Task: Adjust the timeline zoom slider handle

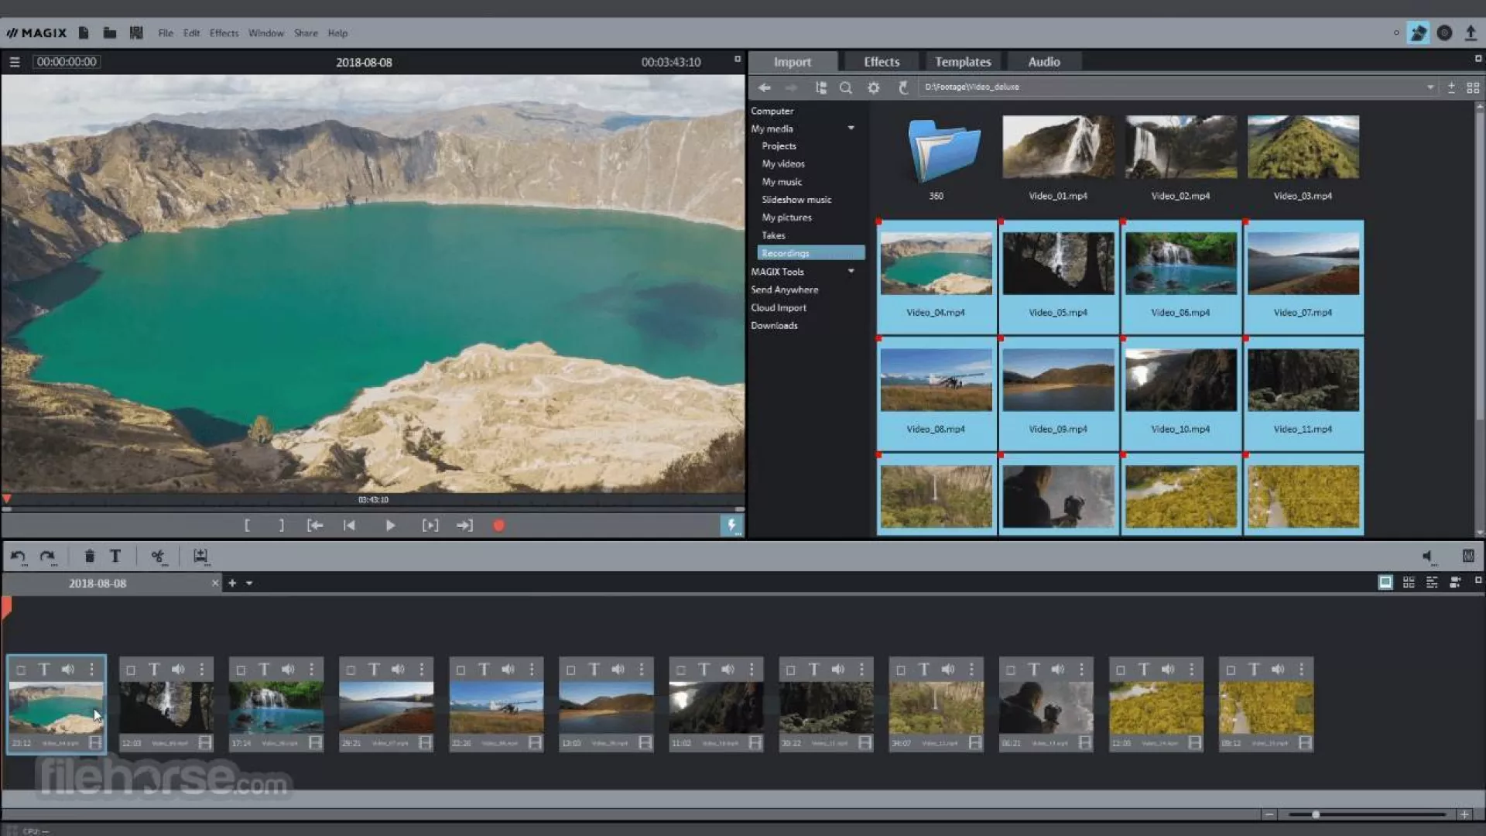Action: (1315, 814)
